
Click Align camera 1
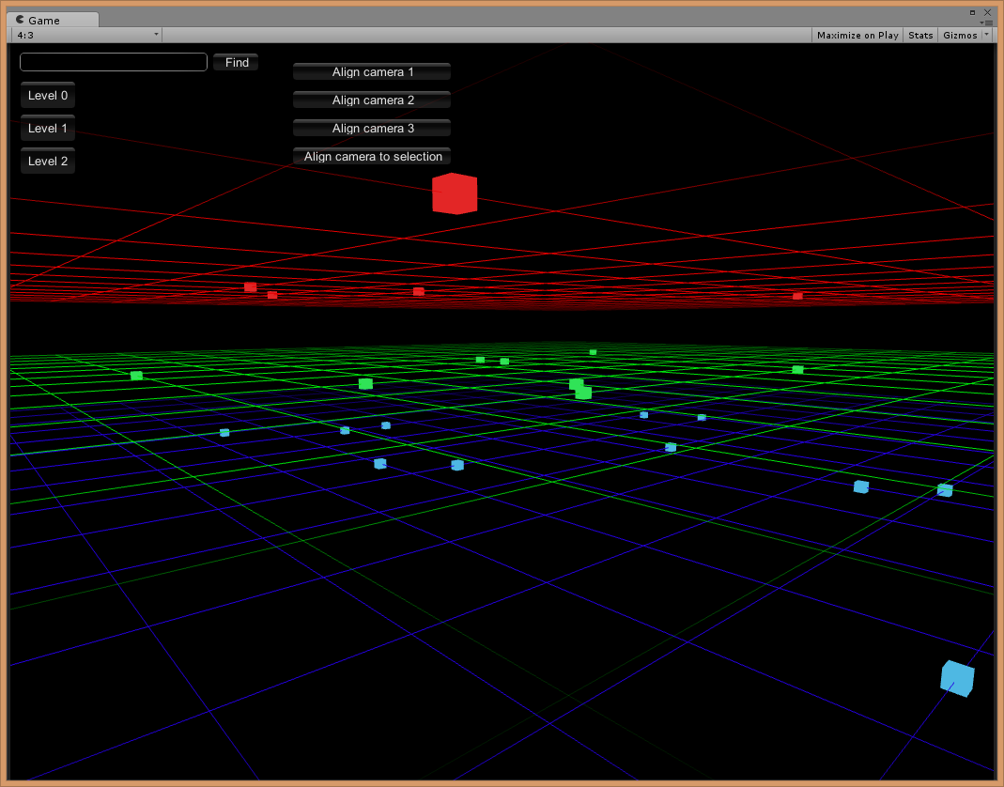372,72
